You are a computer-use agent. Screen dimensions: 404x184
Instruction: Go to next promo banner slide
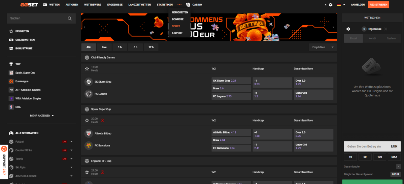tap(333, 27)
